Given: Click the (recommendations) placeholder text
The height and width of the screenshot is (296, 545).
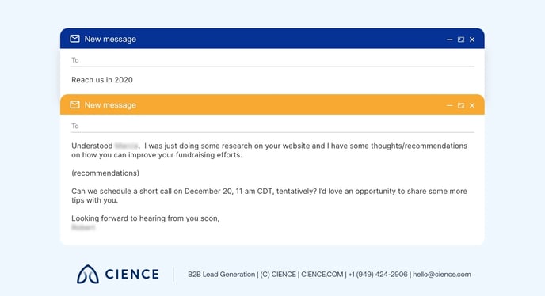Looking at the screenshot, I should (105, 173).
